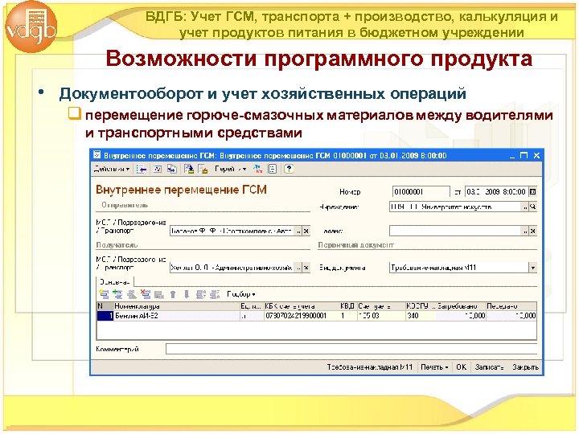Open calendar picker beside date field
This screenshot has width=579, height=434.
click(x=533, y=191)
